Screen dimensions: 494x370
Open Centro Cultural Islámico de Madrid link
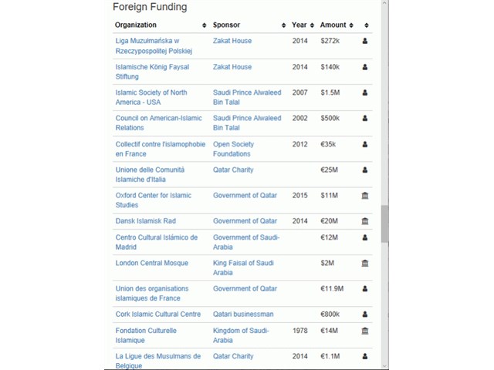point(156,242)
